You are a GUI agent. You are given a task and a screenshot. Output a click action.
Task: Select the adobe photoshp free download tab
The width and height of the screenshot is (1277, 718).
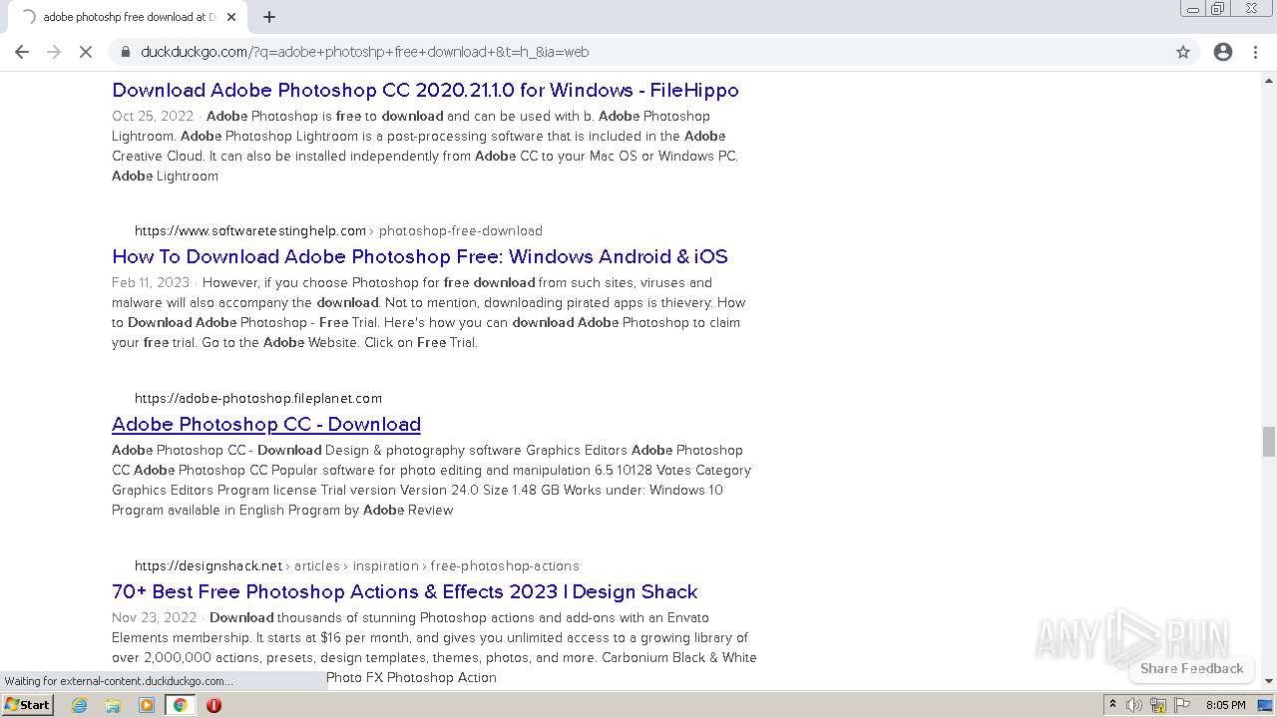point(127,17)
